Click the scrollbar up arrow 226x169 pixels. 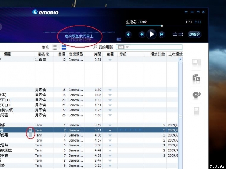(x=180, y=60)
